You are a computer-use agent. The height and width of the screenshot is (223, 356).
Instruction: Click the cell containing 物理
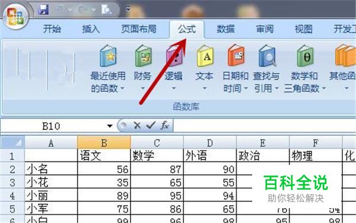316,156
